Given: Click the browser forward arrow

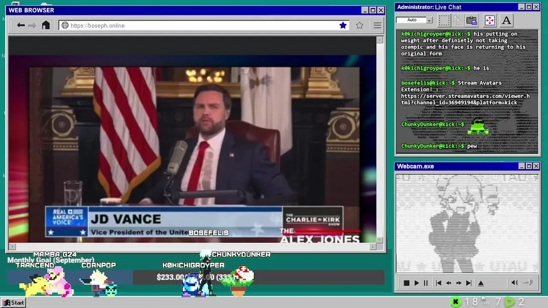Looking at the screenshot, I should click(x=32, y=25).
